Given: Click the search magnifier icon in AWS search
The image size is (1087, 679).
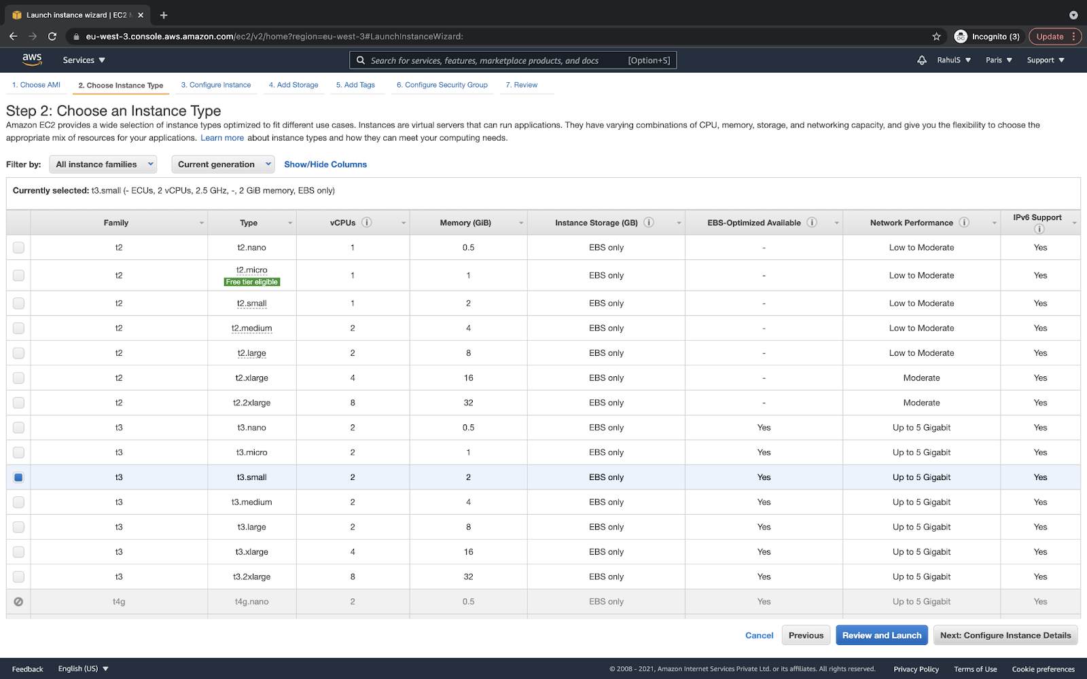Looking at the screenshot, I should point(361,60).
